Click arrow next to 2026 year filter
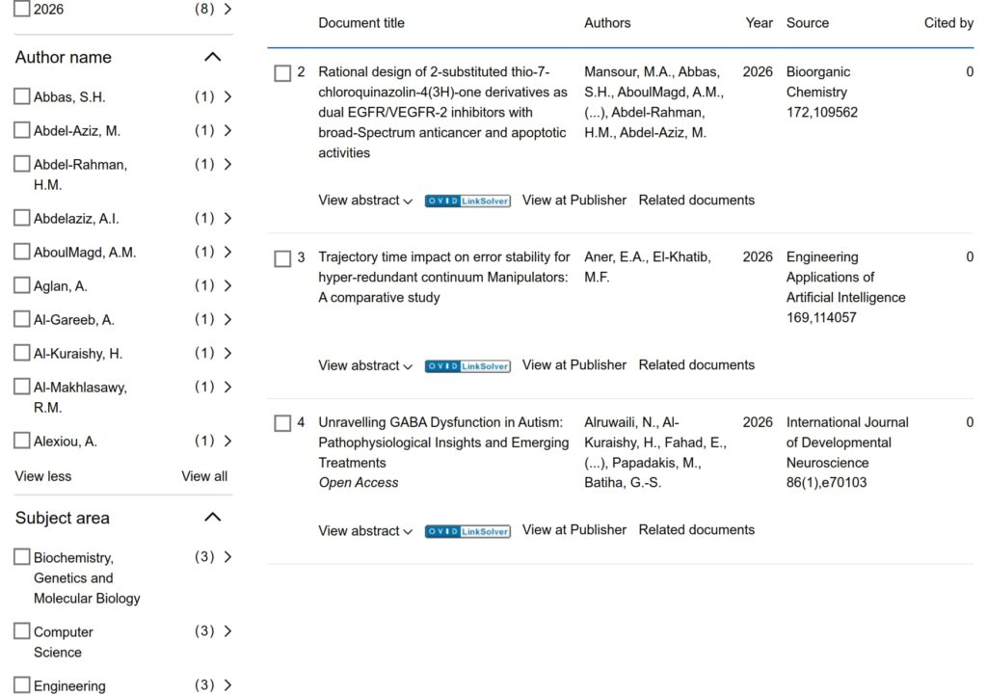This screenshot has width=987, height=697. coord(227,9)
